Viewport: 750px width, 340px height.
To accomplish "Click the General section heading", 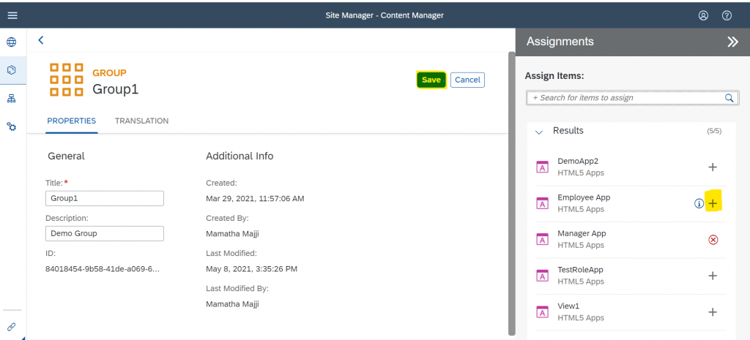I will click(66, 156).
